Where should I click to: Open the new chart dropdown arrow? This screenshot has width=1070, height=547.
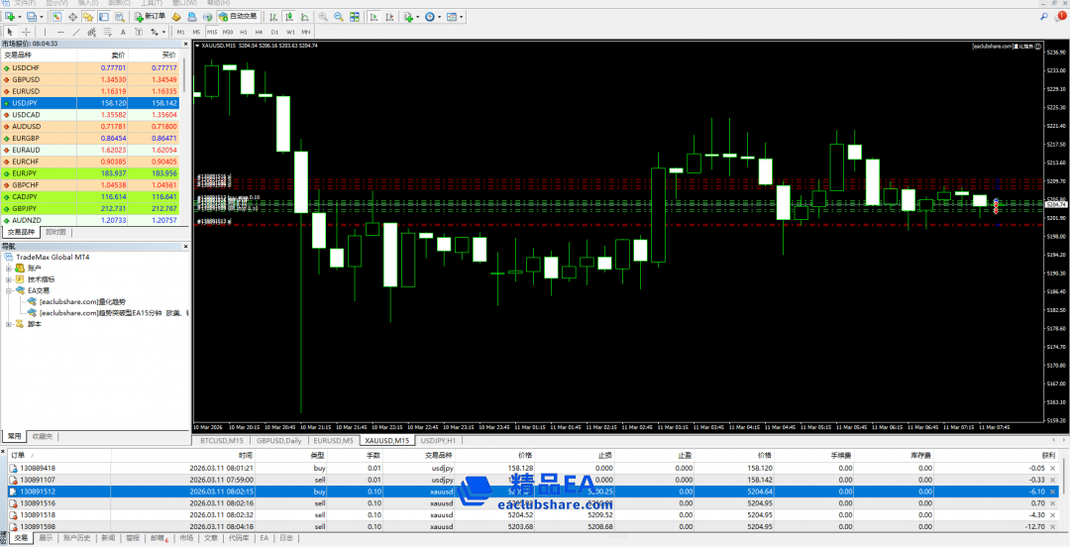[18, 17]
